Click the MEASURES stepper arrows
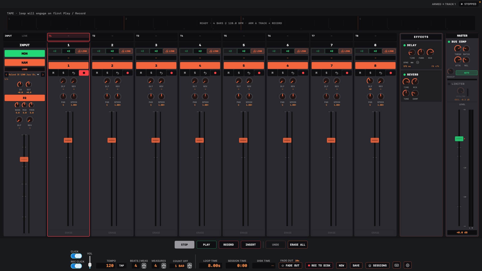482x271 pixels. coord(164,266)
